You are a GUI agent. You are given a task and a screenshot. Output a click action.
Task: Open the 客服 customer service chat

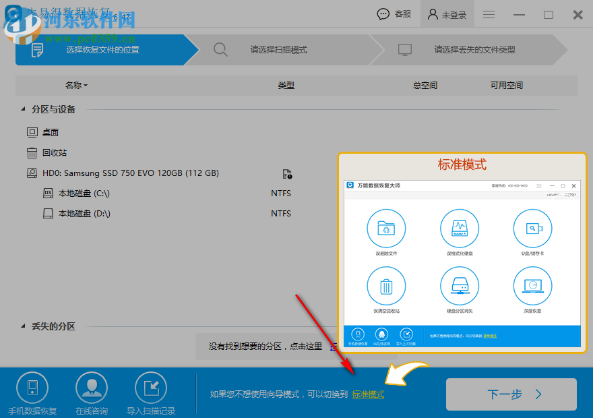click(394, 13)
